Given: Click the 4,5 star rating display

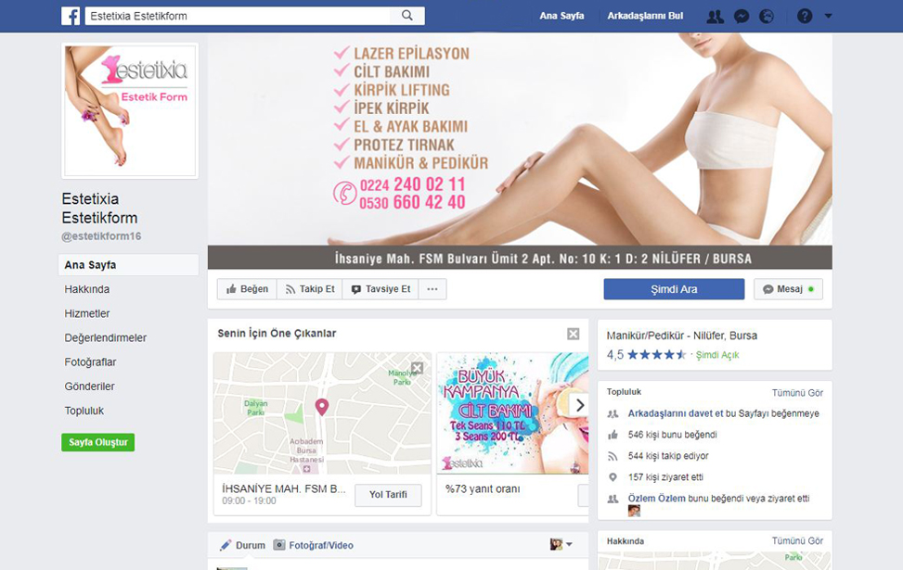Looking at the screenshot, I should [x=648, y=355].
